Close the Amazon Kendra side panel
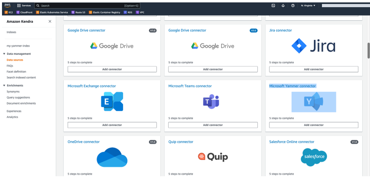The height and width of the screenshot is (185, 370). coord(50,22)
